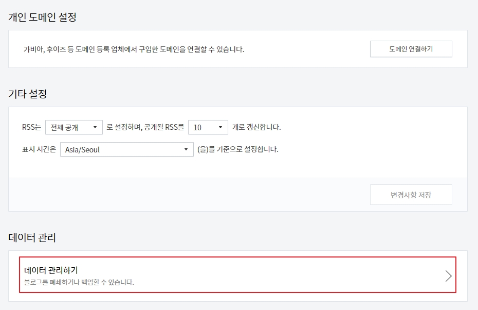Click the arrow on 전체 공개 selector
The width and height of the screenshot is (478, 310).
coord(95,127)
